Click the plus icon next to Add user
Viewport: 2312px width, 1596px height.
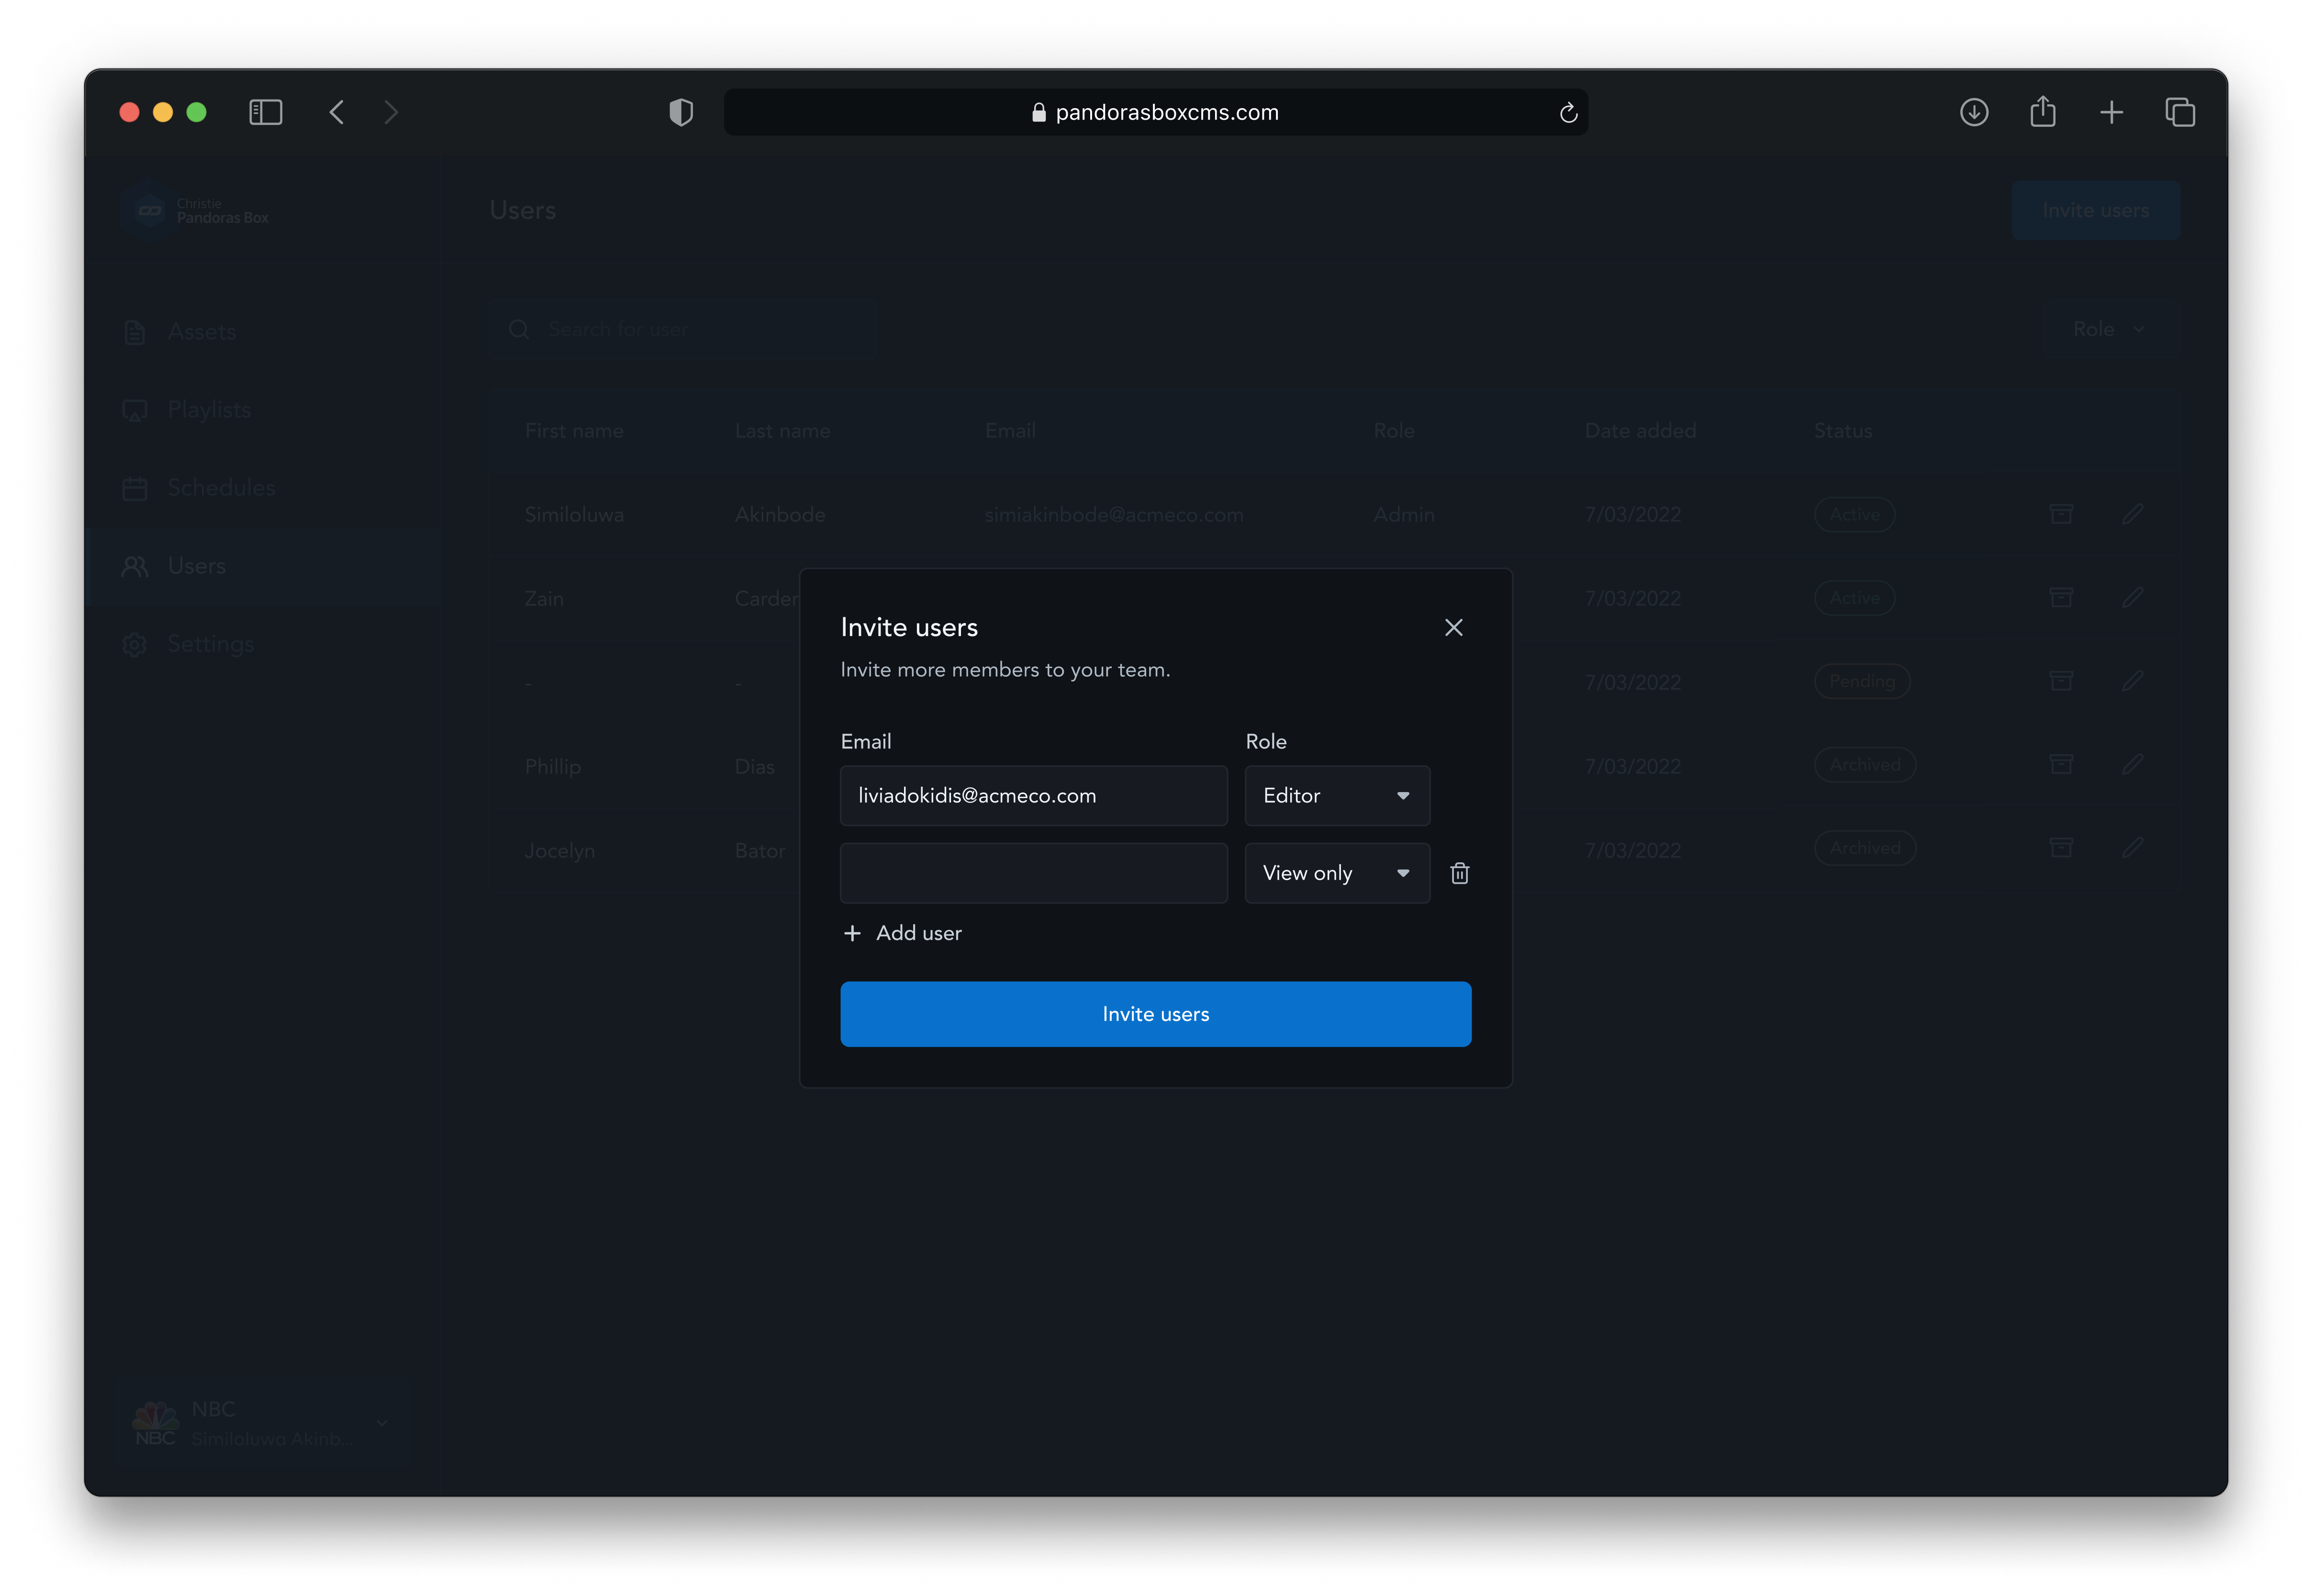(852, 933)
